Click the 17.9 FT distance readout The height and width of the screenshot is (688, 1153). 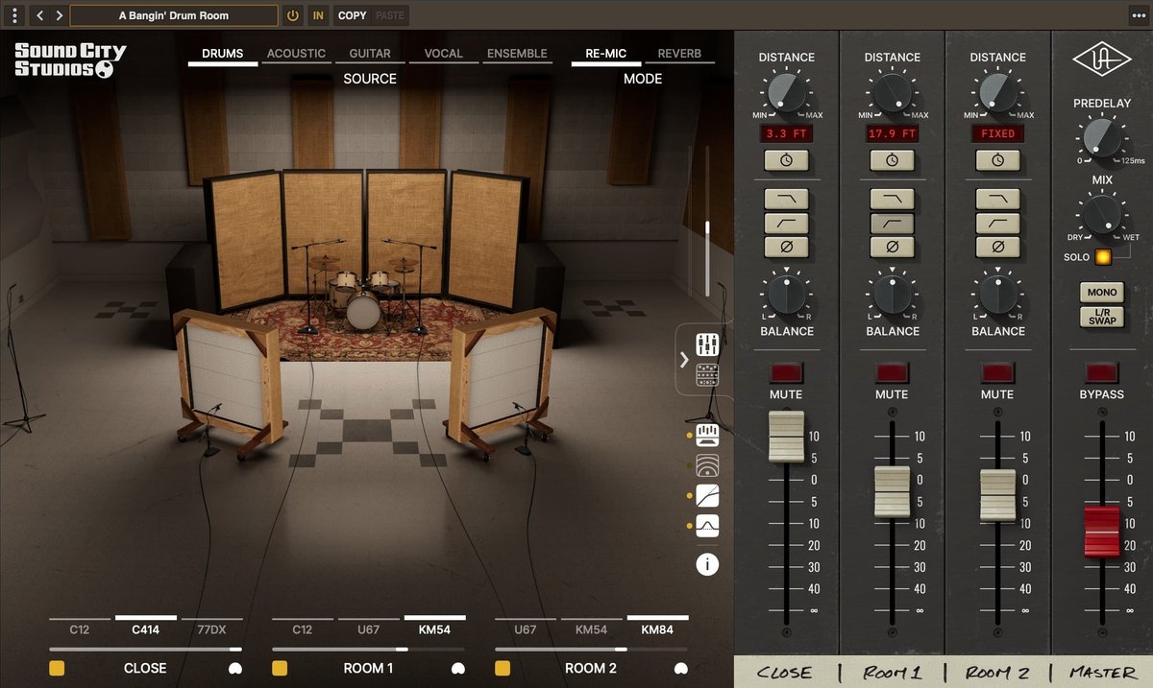pos(892,133)
